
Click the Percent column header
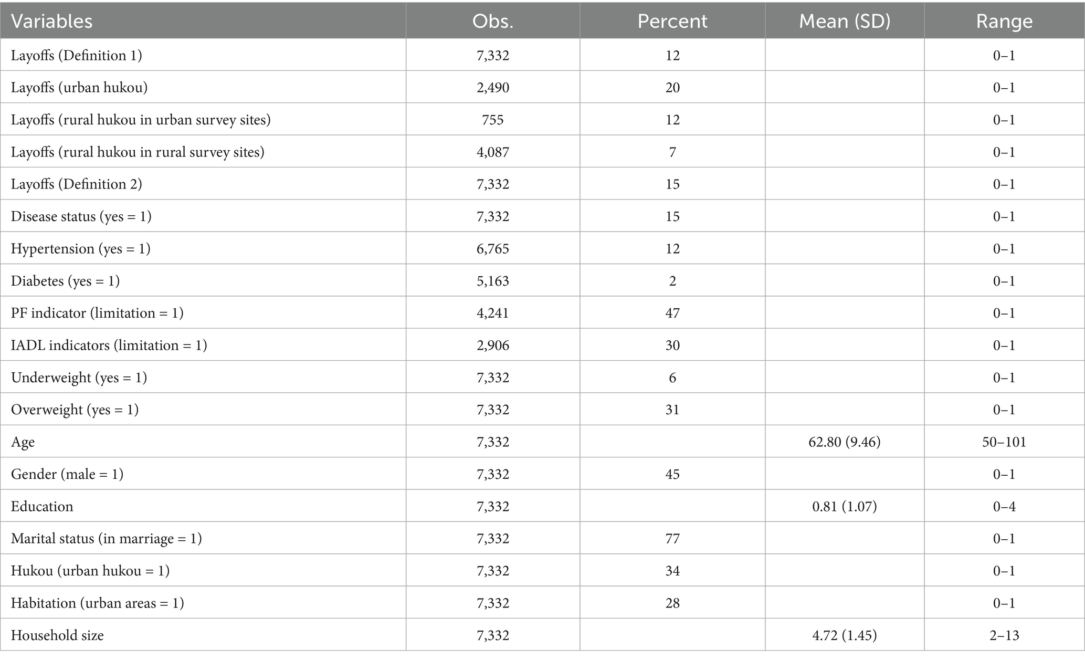click(672, 21)
